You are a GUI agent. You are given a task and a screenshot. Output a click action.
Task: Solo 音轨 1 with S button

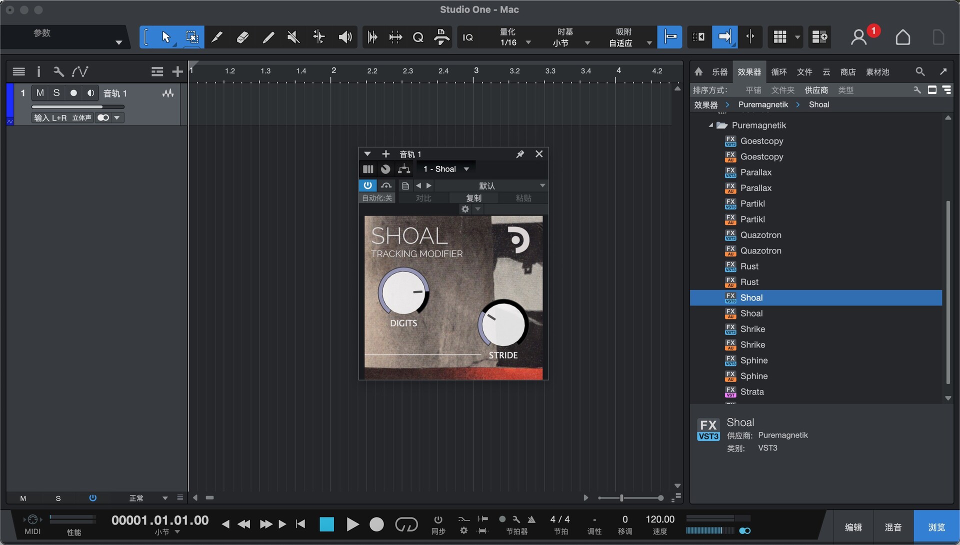56,93
